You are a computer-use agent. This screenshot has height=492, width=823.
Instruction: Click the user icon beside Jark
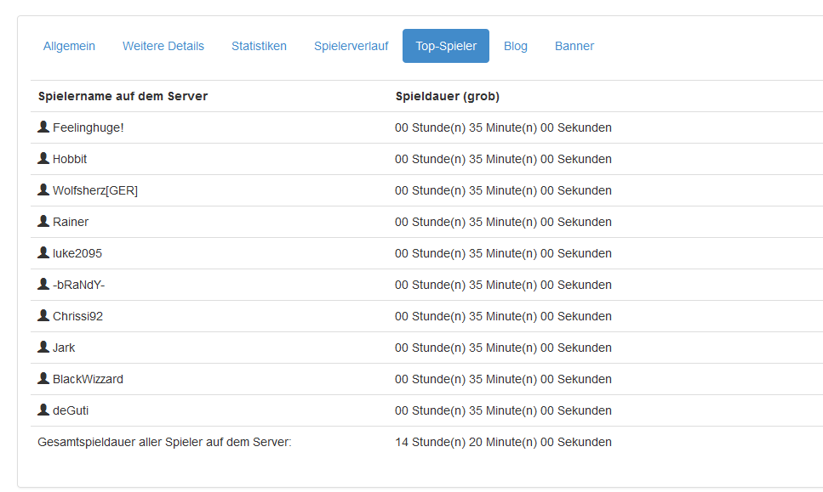click(x=43, y=347)
